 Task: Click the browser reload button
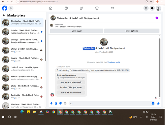pos(12,2)
